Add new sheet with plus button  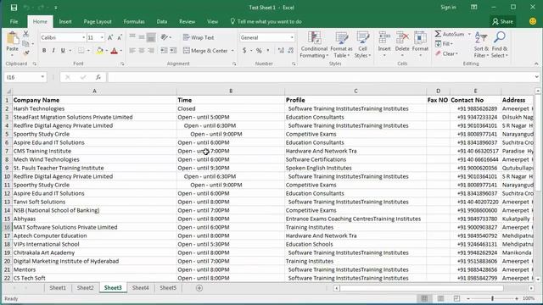(199, 288)
